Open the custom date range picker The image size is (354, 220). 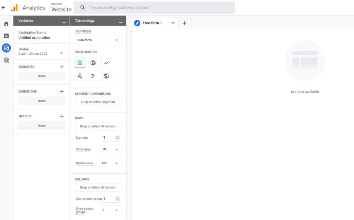click(41, 53)
